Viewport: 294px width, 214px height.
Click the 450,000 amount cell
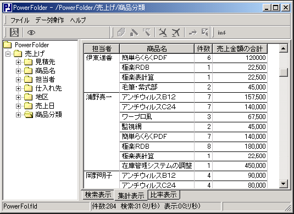[x=240, y=166]
